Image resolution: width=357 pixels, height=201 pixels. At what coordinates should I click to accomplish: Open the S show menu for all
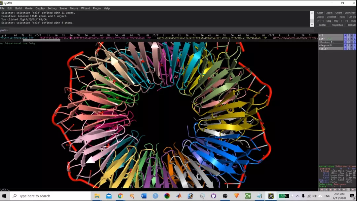coord(348,35)
